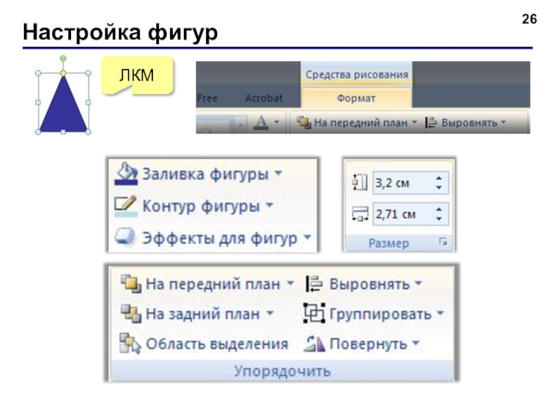Screen dimensions: 551x413
Task: Click the Группировать icon
Action: coord(314,313)
